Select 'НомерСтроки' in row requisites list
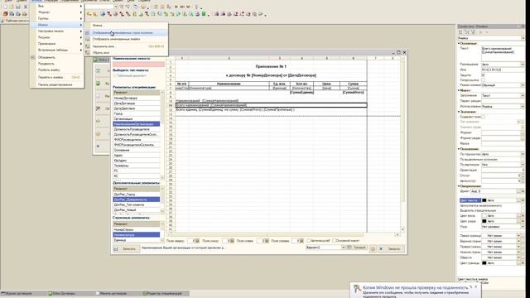Screen dimensions: 530x298 (x=136, y=229)
